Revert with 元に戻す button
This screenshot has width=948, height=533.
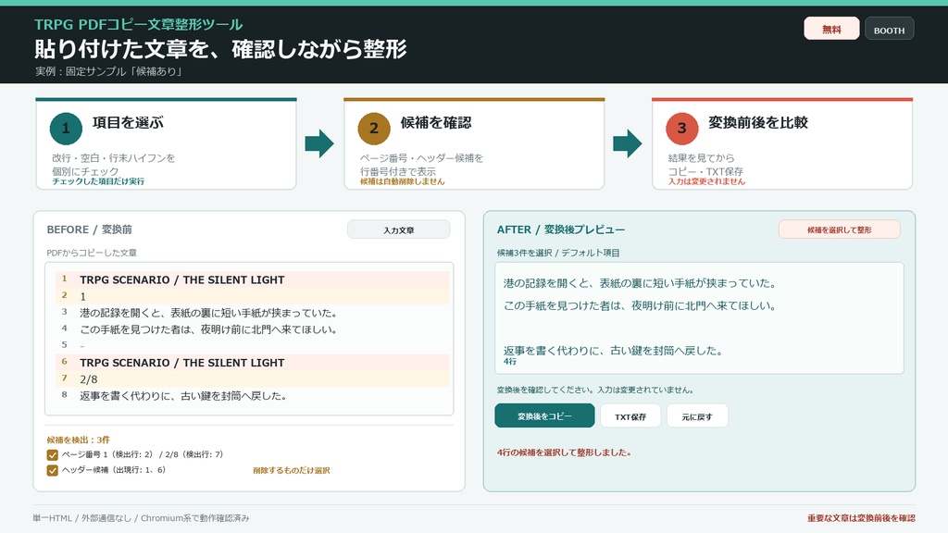[697, 415]
